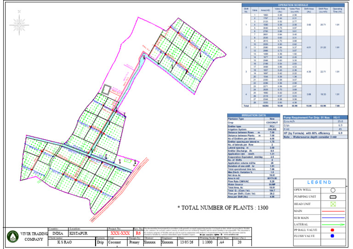Click the Head Unit crossed-box symbol in legend
Viewport: 353px width, 249px height.
(x=333, y=204)
